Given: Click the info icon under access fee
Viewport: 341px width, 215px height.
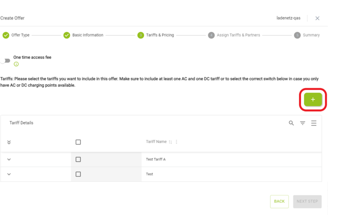Looking at the screenshot, I should pyautogui.click(x=16, y=64).
